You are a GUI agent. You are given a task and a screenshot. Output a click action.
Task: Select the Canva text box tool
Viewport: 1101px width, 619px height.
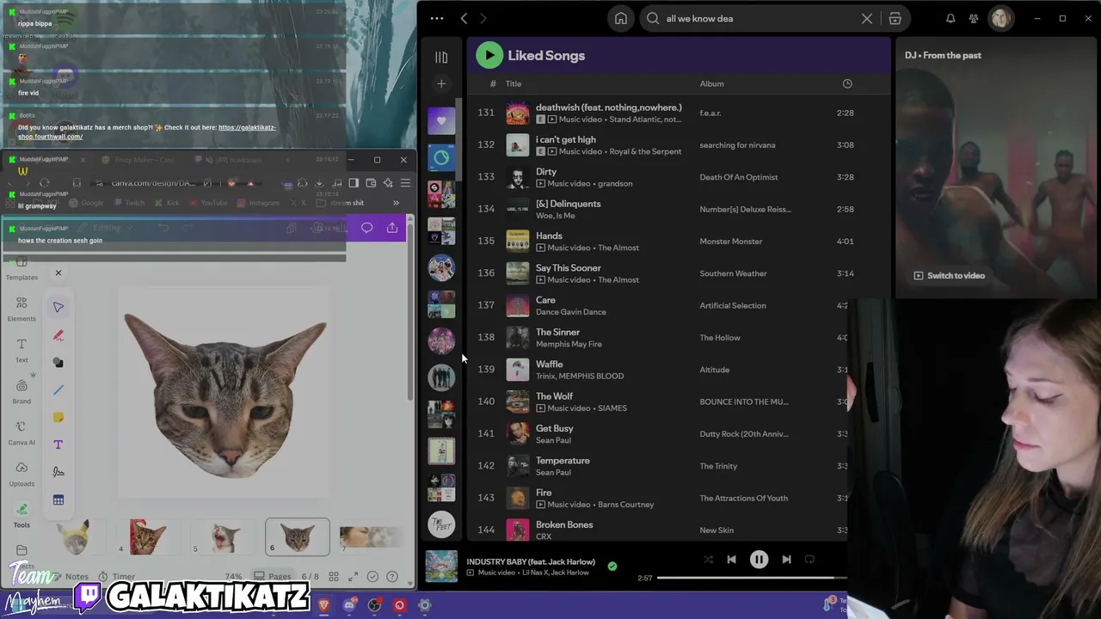[x=58, y=445]
